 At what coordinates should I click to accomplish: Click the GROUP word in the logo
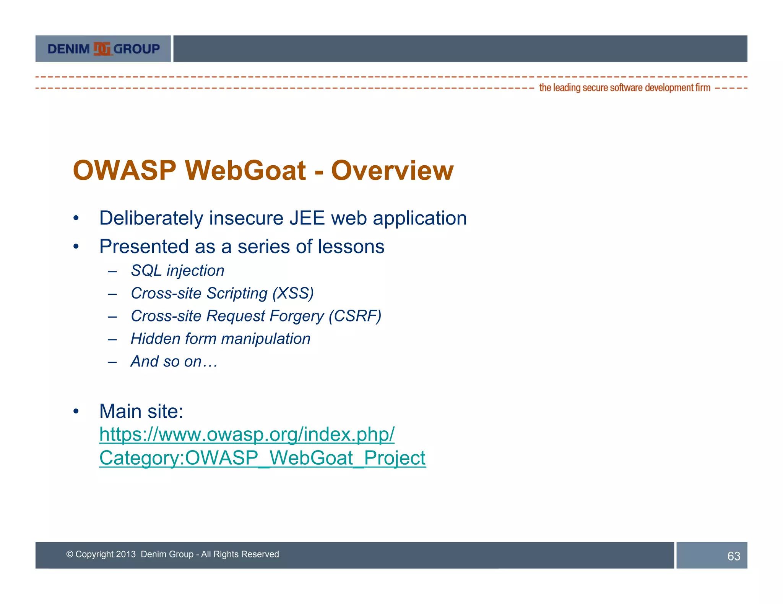pos(136,49)
